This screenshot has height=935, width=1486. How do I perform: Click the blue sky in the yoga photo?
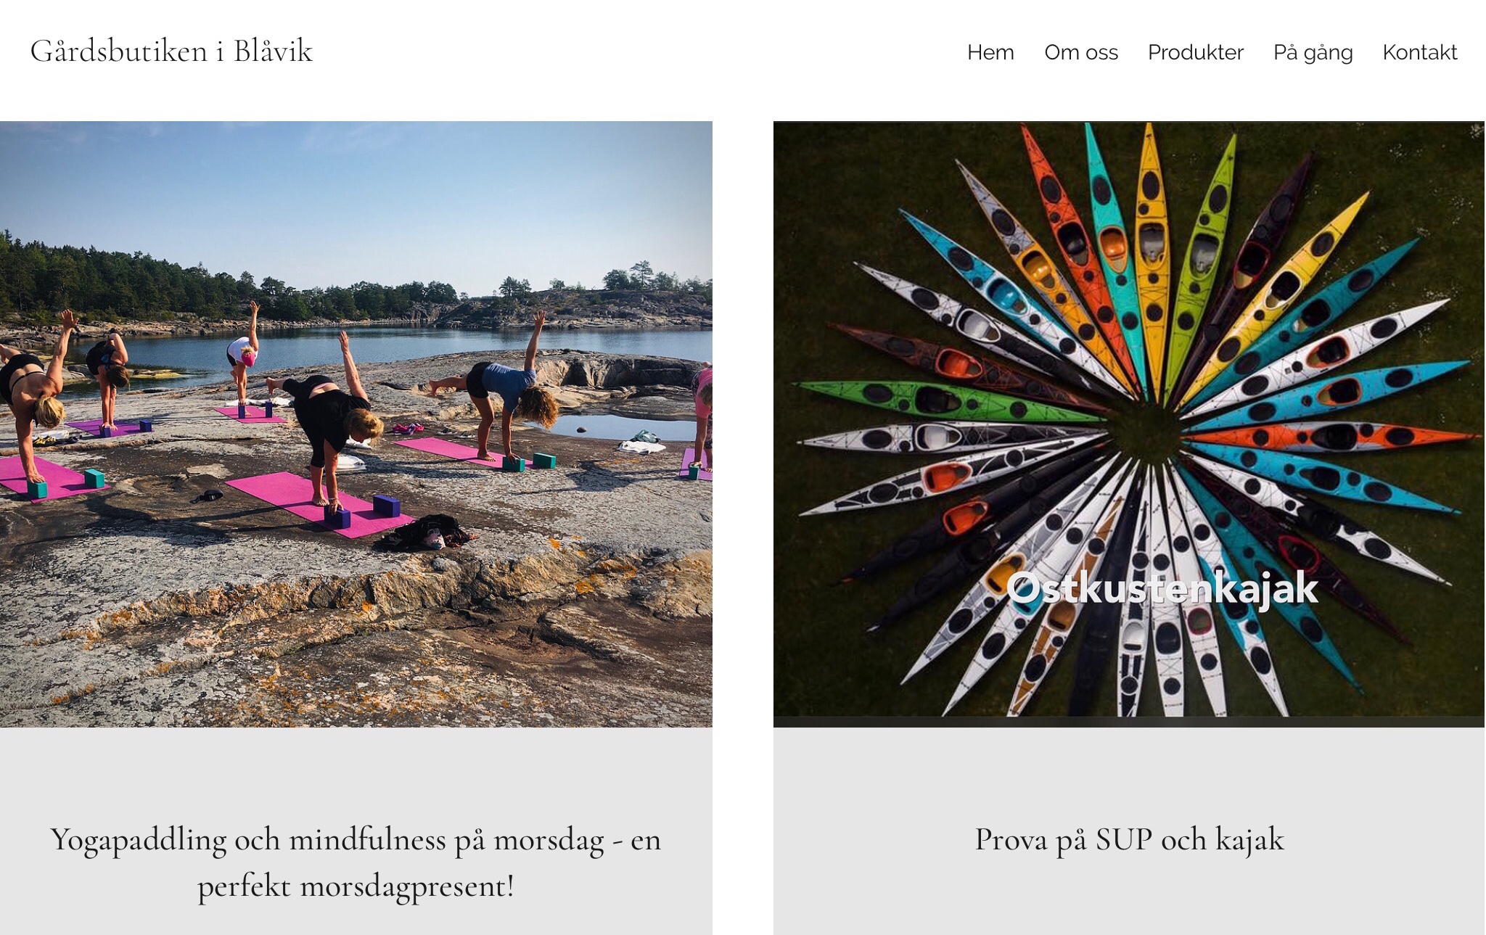[x=356, y=196]
